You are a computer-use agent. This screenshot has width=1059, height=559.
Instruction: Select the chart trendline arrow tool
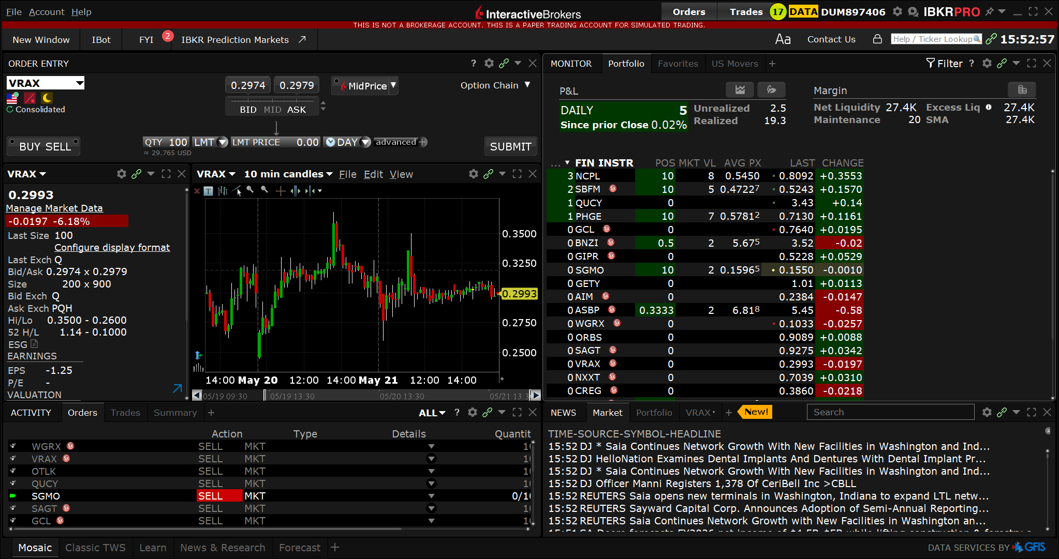click(x=237, y=191)
